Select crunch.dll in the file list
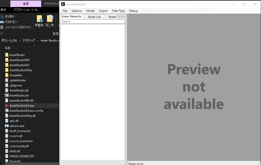 pyautogui.click(x=16, y=136)
